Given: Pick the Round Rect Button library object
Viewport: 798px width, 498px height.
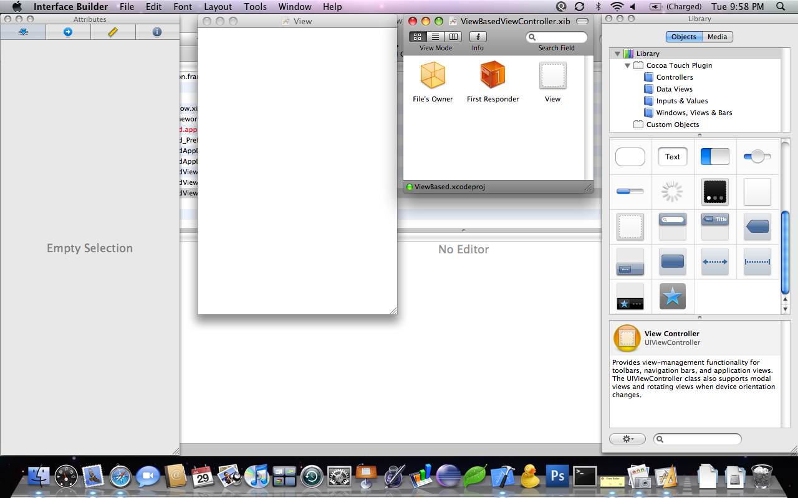Looking at the screenshot, I should pos(630,157).
